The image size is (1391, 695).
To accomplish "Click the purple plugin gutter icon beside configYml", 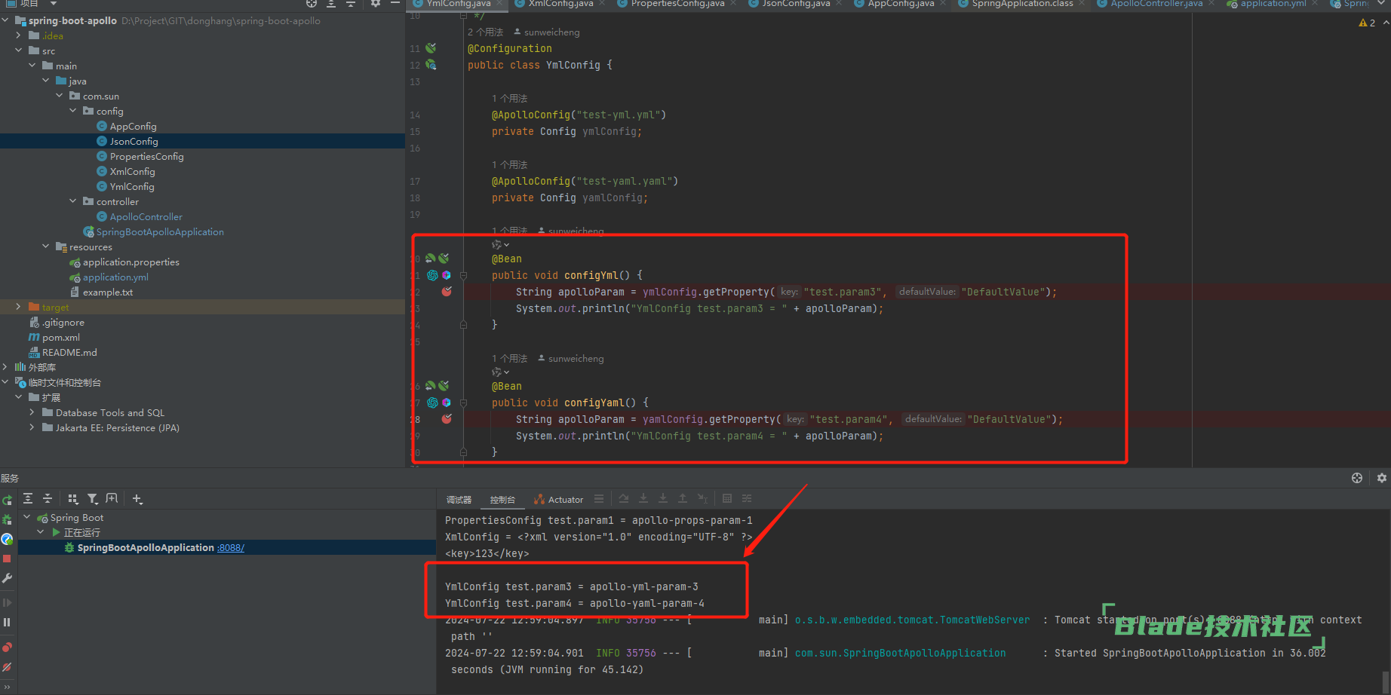I will click(446, 275).
